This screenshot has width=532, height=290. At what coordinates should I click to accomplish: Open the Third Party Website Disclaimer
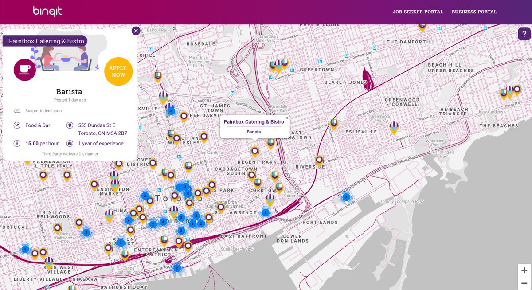click(x=70, y=154)
